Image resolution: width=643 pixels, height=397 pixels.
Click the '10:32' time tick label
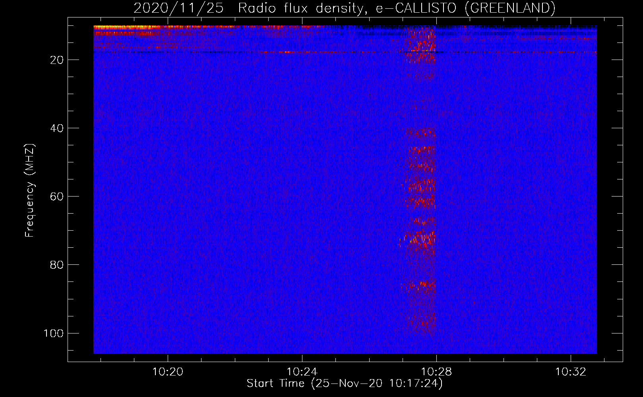point(571,372)
